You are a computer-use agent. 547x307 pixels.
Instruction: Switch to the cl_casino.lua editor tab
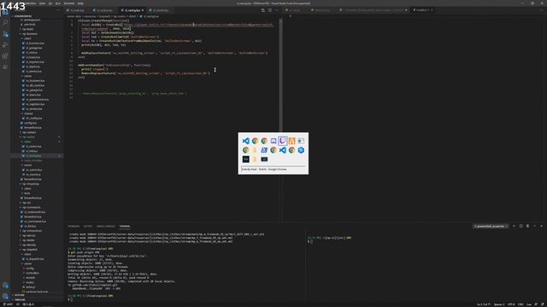pyautogui.click(x=104, y=10)
